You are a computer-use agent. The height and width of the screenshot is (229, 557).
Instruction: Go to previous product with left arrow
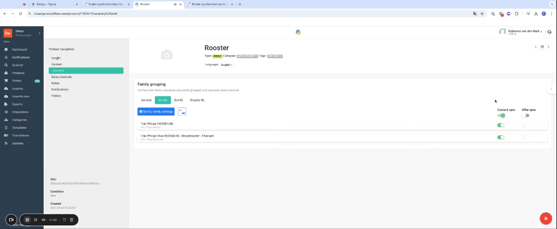click(x=536, y=47)
